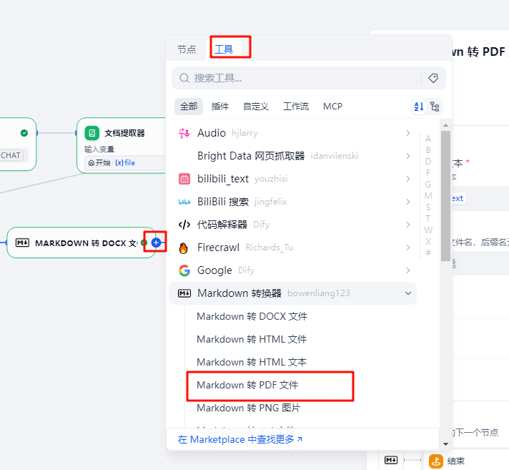Click the BiliBili 搜索 icon
Screen dimensions: 509x470
point(184,202)
